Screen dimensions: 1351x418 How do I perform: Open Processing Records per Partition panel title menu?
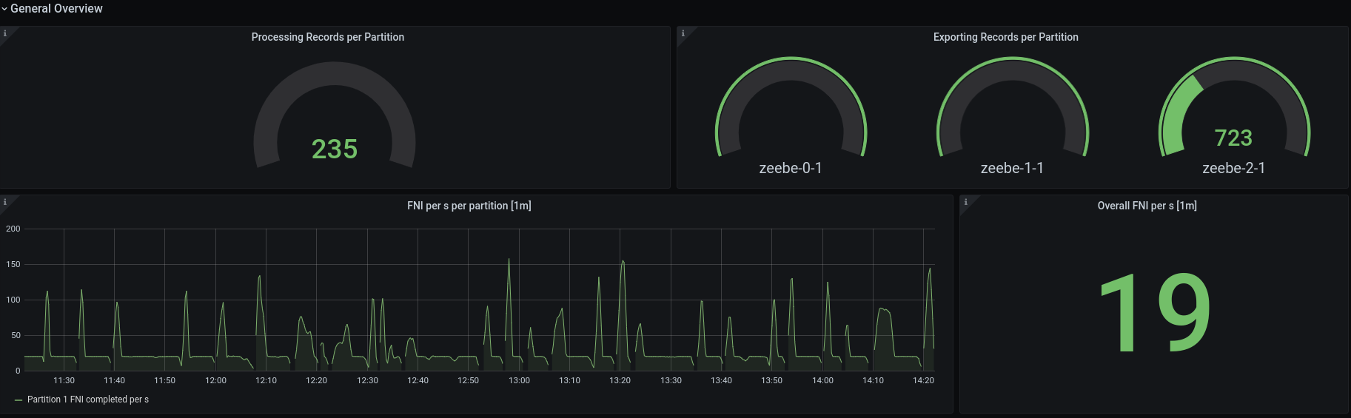[328, 37]
